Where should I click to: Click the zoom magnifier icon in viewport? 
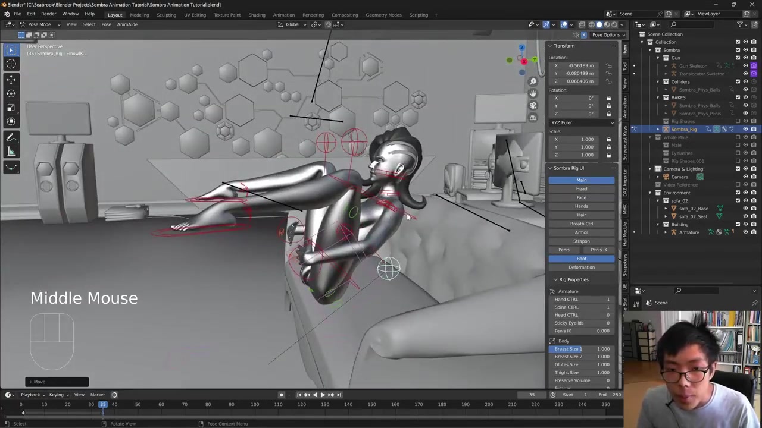(x=533, y=81)
